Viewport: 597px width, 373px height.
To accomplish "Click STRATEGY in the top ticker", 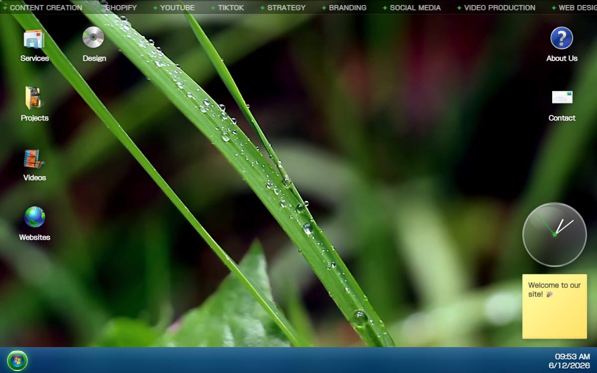I will [x=287, y=7].
